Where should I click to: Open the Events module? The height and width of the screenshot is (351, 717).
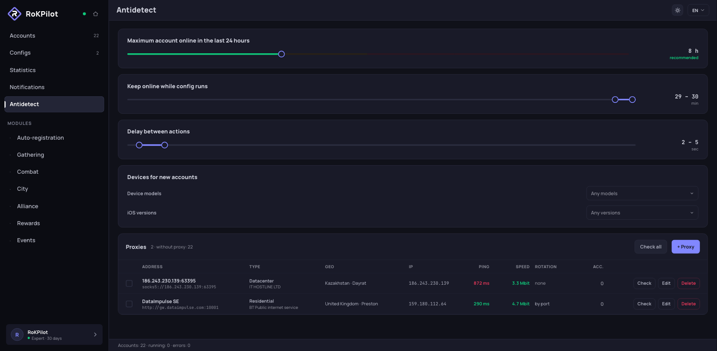[54, 240]
